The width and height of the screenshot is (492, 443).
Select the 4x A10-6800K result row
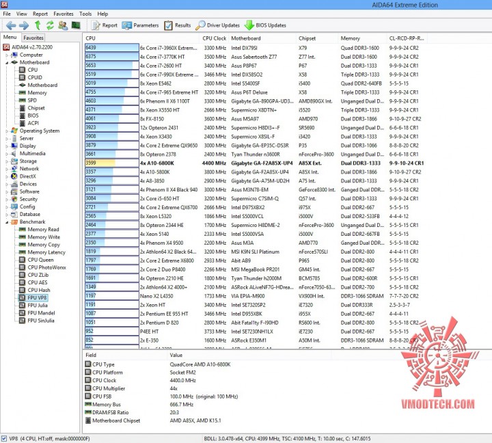coord(254,163)
